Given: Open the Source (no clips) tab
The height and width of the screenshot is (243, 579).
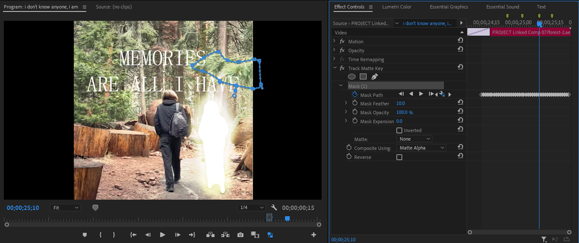Looking at the screenshot, I should click(114, 7).
